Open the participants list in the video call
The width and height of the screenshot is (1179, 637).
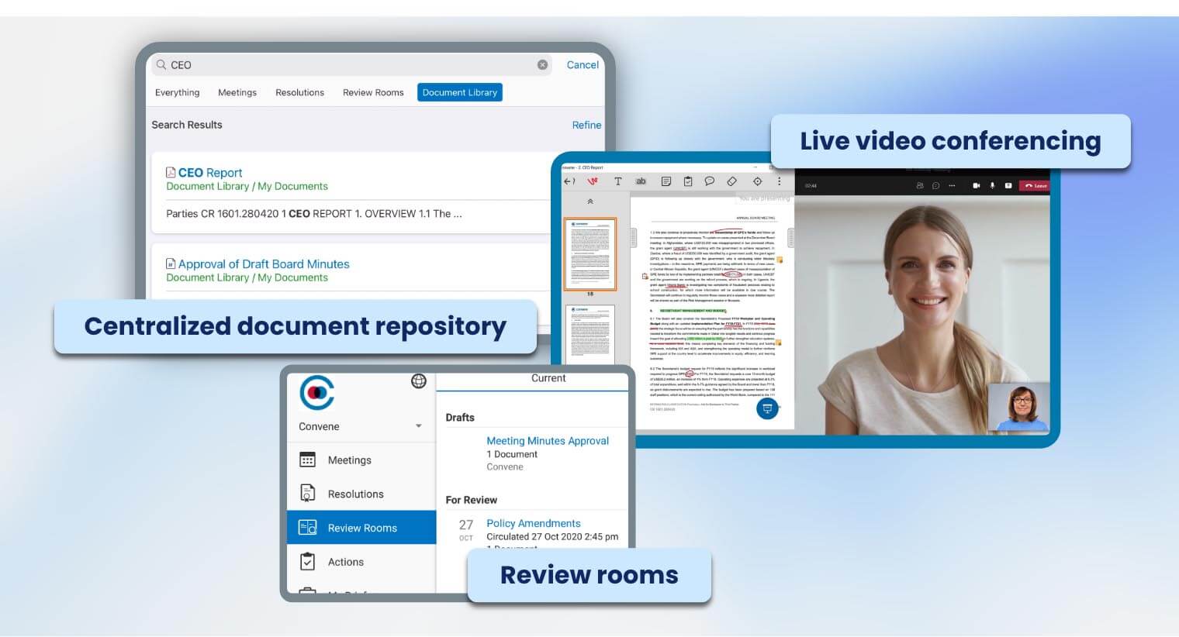pos(921,185)
